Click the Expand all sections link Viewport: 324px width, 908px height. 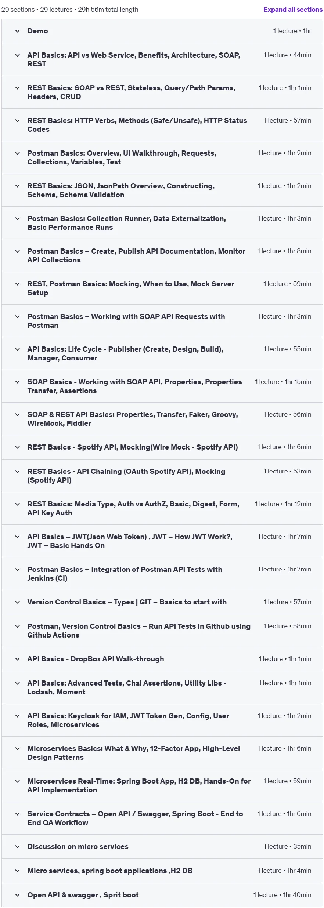pos(293,10)
